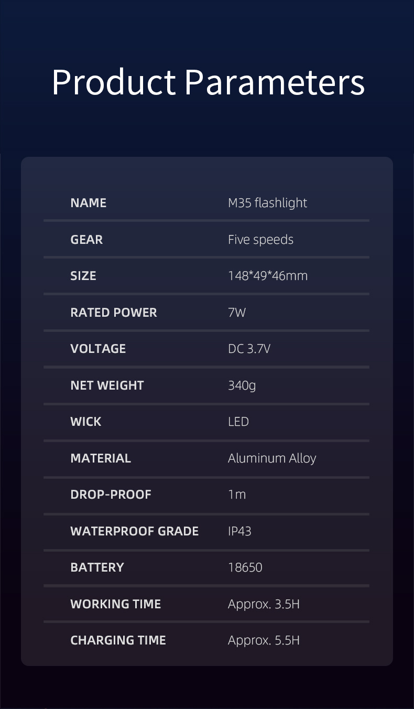Select the 7W power value
Viewport: 414px width, 709px height.
click(x=237, y=313)
